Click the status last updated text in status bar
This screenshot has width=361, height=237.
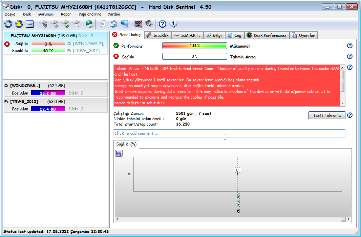click(x=56, y=232)
